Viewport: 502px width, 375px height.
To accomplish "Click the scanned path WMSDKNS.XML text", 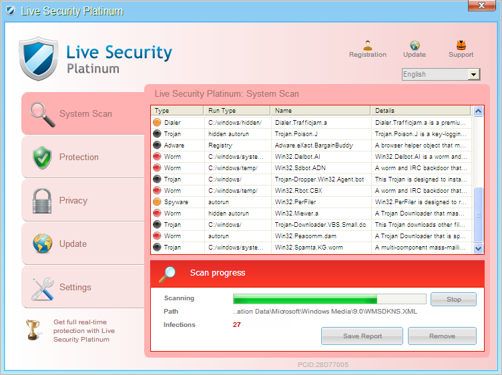I will (x=324, y=312).
